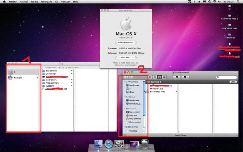
Task: Click Leeg button in Prullenmand window
Action: point(233,82)
